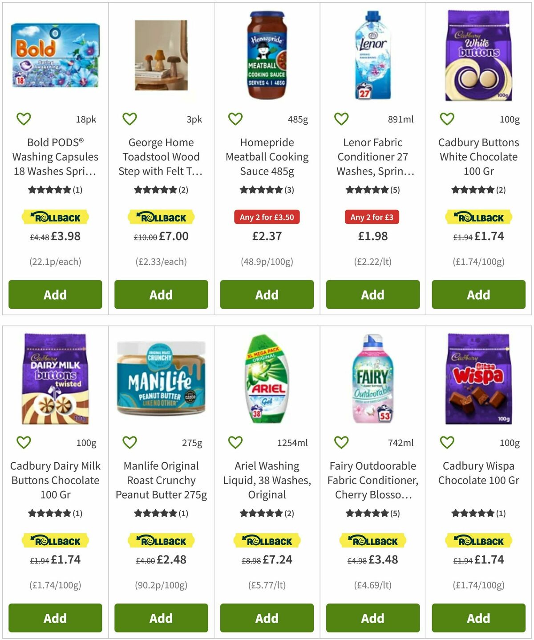
Task: Add Homepride Meatball Cooking Sauce to basket
Action: pos(267,294)
